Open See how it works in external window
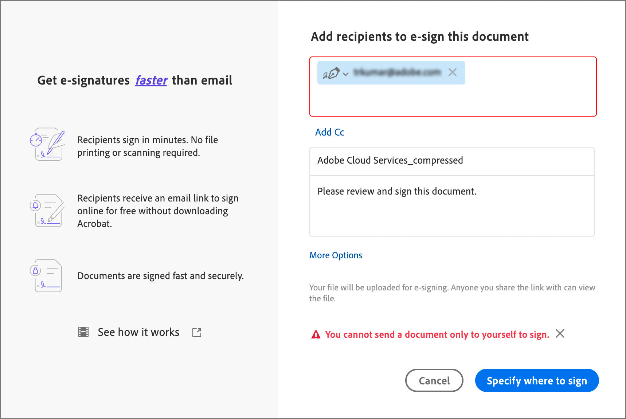The width and height of the screenshot is (626, 419). (x=196, y=332)
